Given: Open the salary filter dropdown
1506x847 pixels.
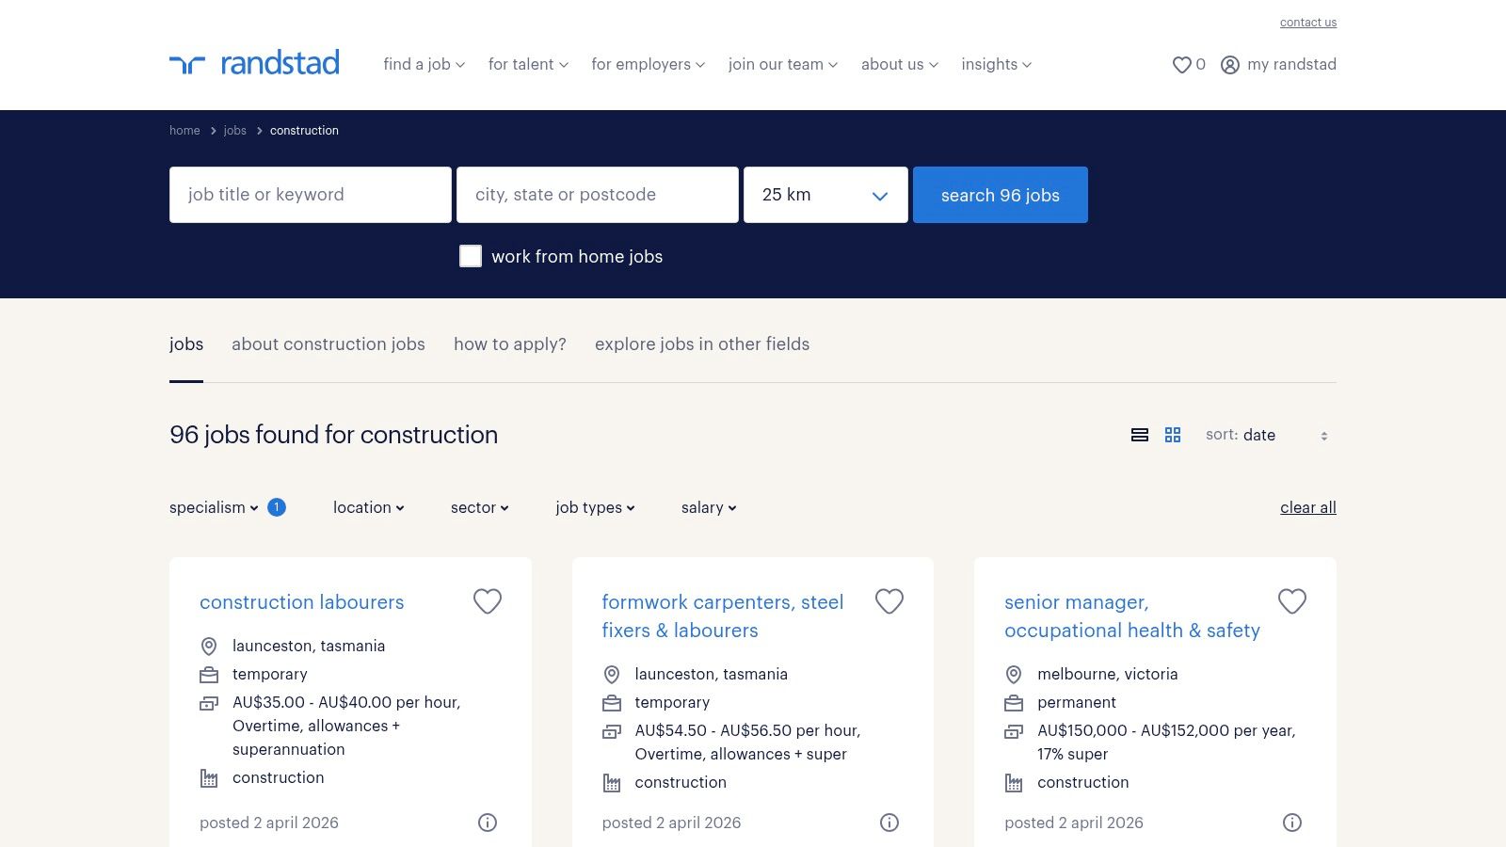Looking at the screenshot, I should pos(707,507).
